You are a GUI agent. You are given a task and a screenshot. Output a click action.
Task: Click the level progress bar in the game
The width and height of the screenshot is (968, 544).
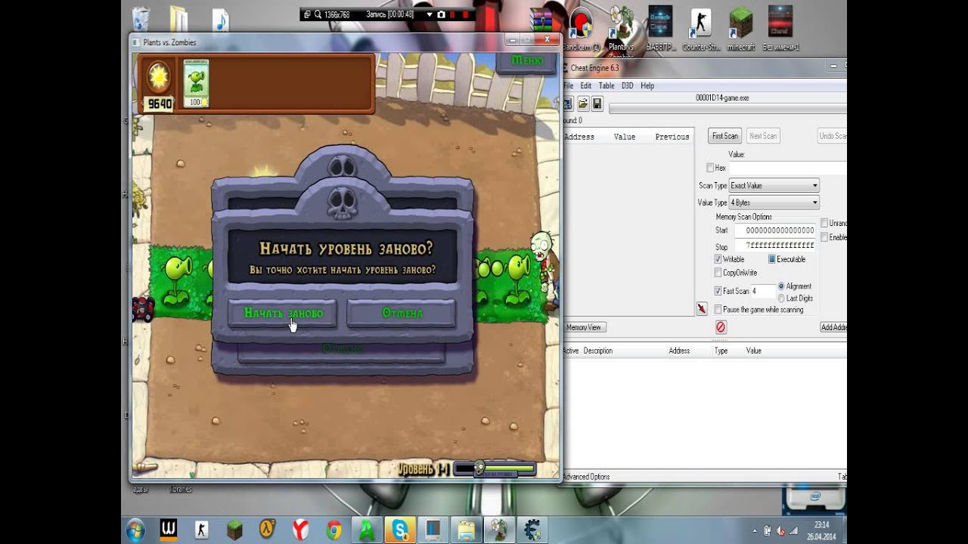495,469
